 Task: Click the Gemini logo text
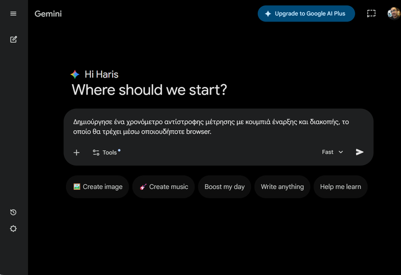(x=48, y=14)
